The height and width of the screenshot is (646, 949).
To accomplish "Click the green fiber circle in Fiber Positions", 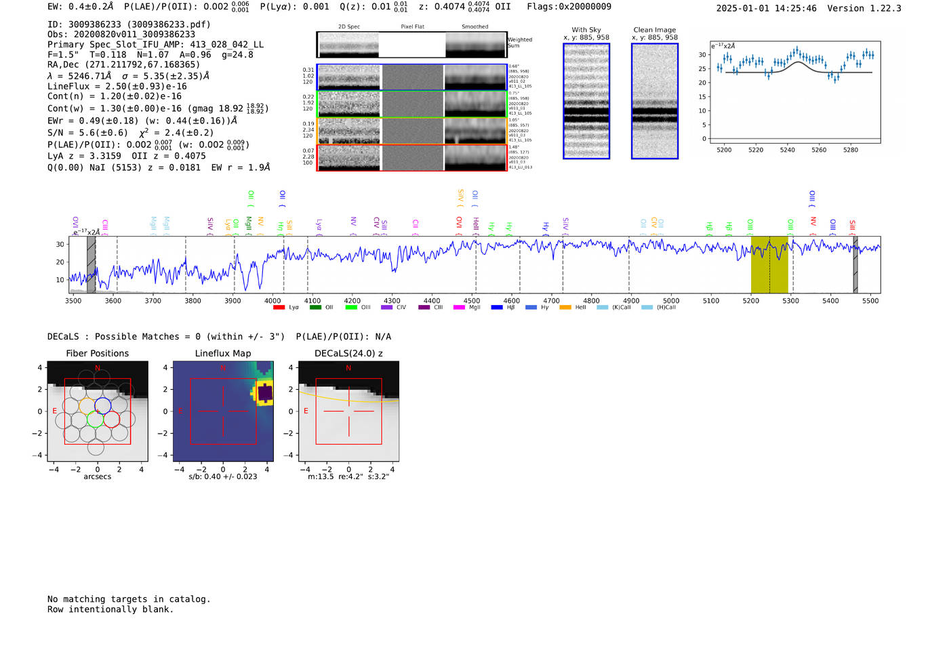I will tap(95, 419).
